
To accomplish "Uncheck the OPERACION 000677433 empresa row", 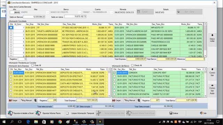I will click(11, 73).
